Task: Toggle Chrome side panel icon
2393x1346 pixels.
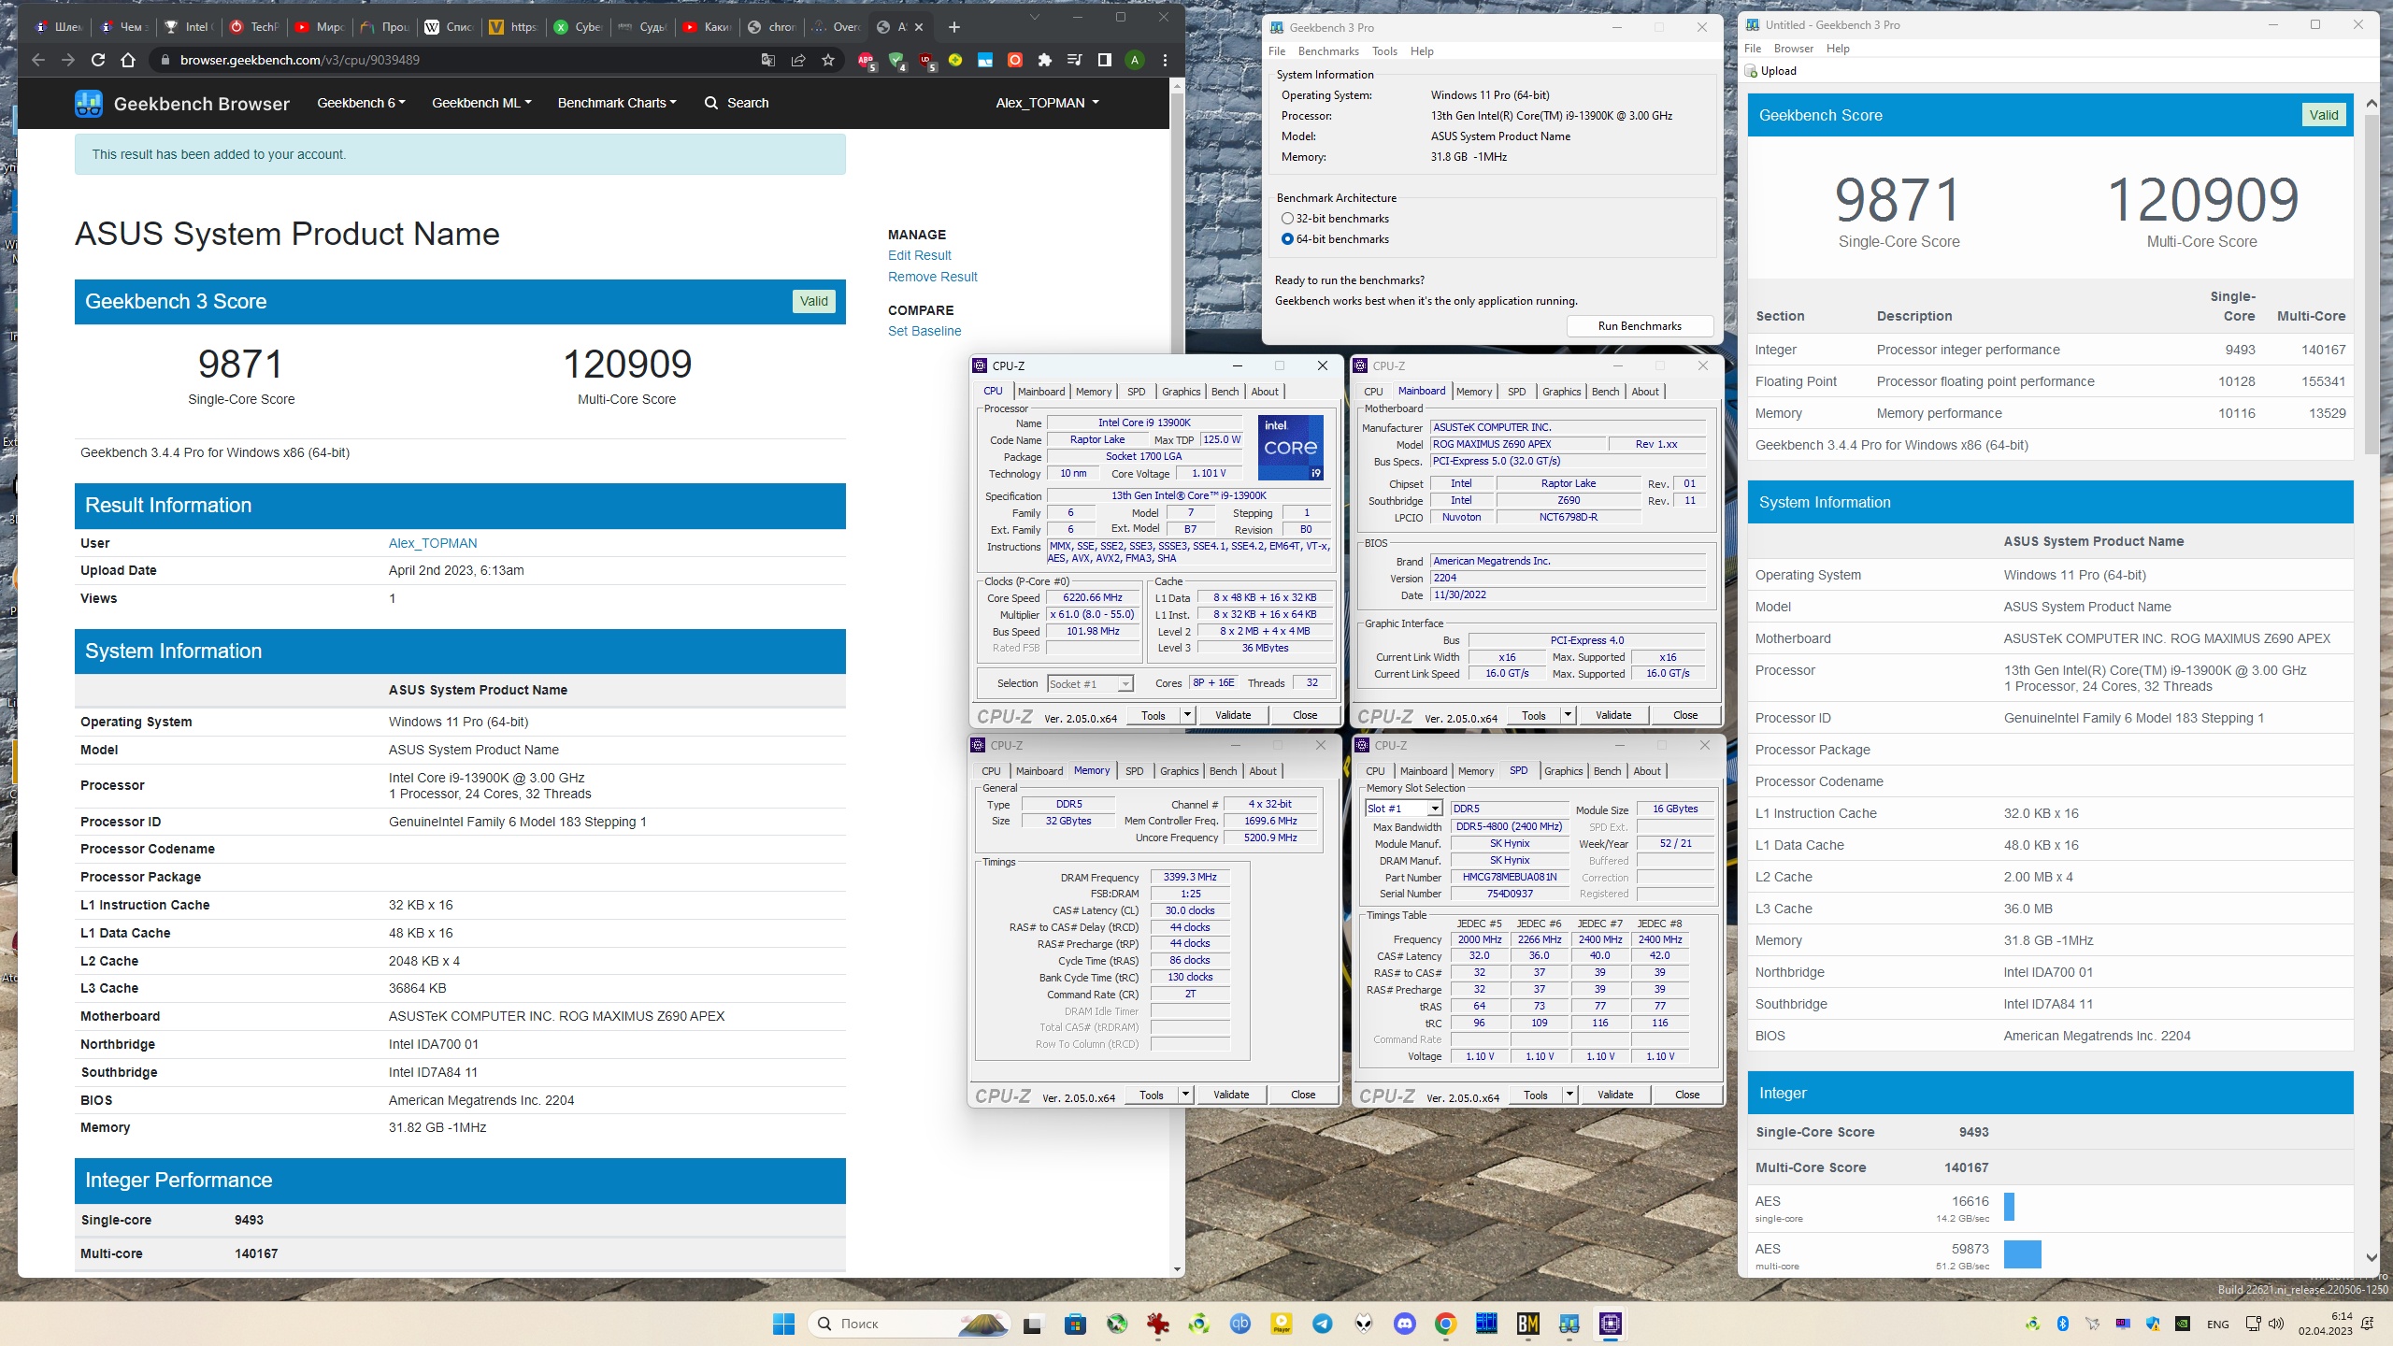Action: (1105, 60)
